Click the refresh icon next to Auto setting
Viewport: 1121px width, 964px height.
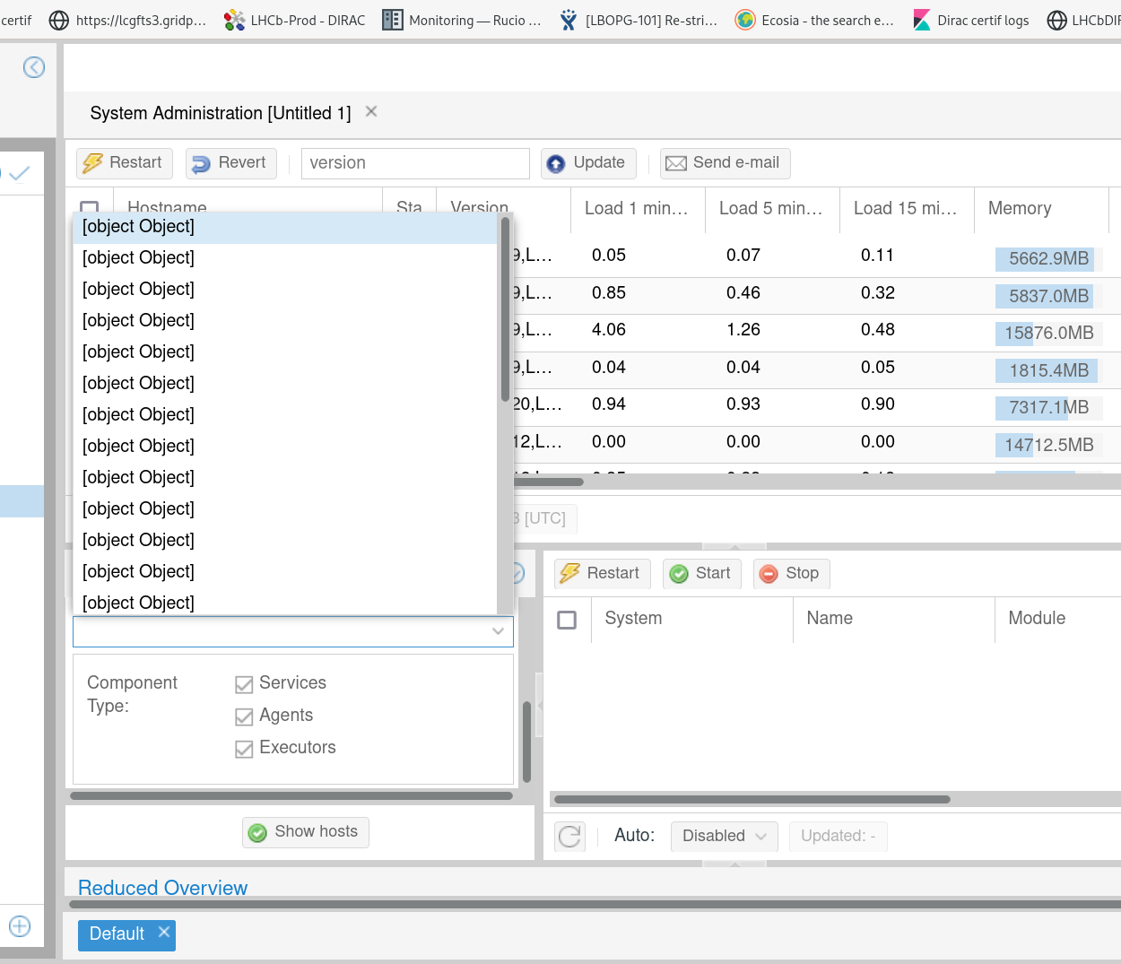click(x=569, y=836)
